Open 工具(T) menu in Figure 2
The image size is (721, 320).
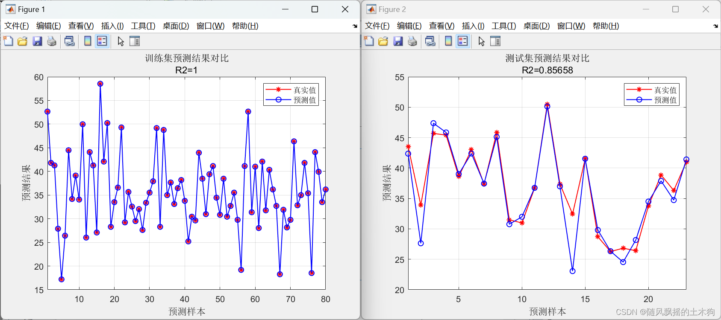tap(504, 26)
